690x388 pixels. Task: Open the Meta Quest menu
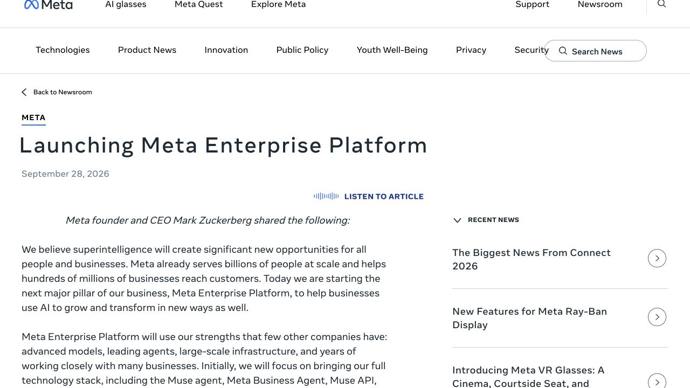click(198, 4)
